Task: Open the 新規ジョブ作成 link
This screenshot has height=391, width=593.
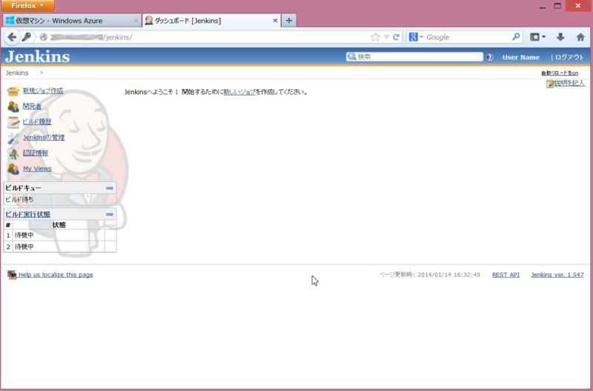Action: click(x=43, y=90)
